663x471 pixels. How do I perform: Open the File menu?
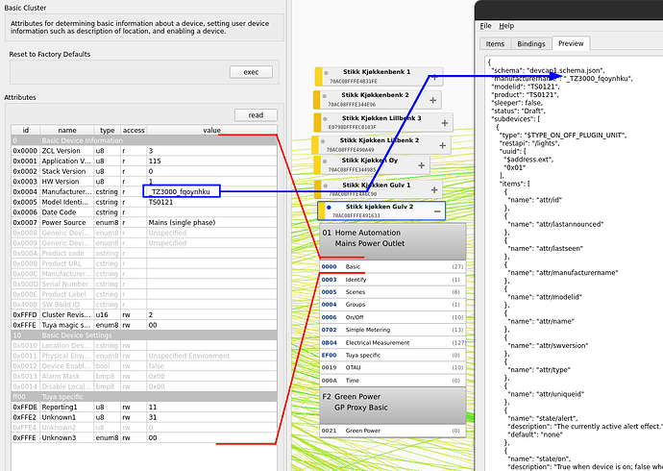click(x=485, y=26)
